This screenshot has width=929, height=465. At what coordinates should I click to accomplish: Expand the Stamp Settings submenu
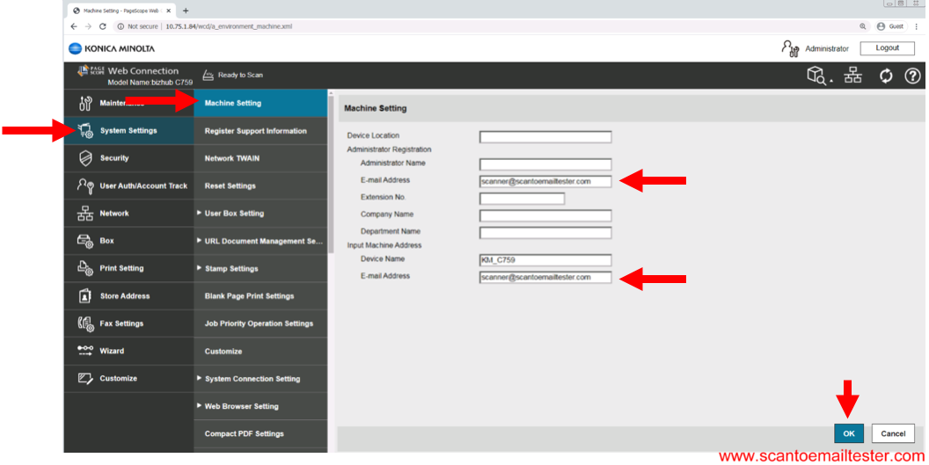[x=230, y=269]
